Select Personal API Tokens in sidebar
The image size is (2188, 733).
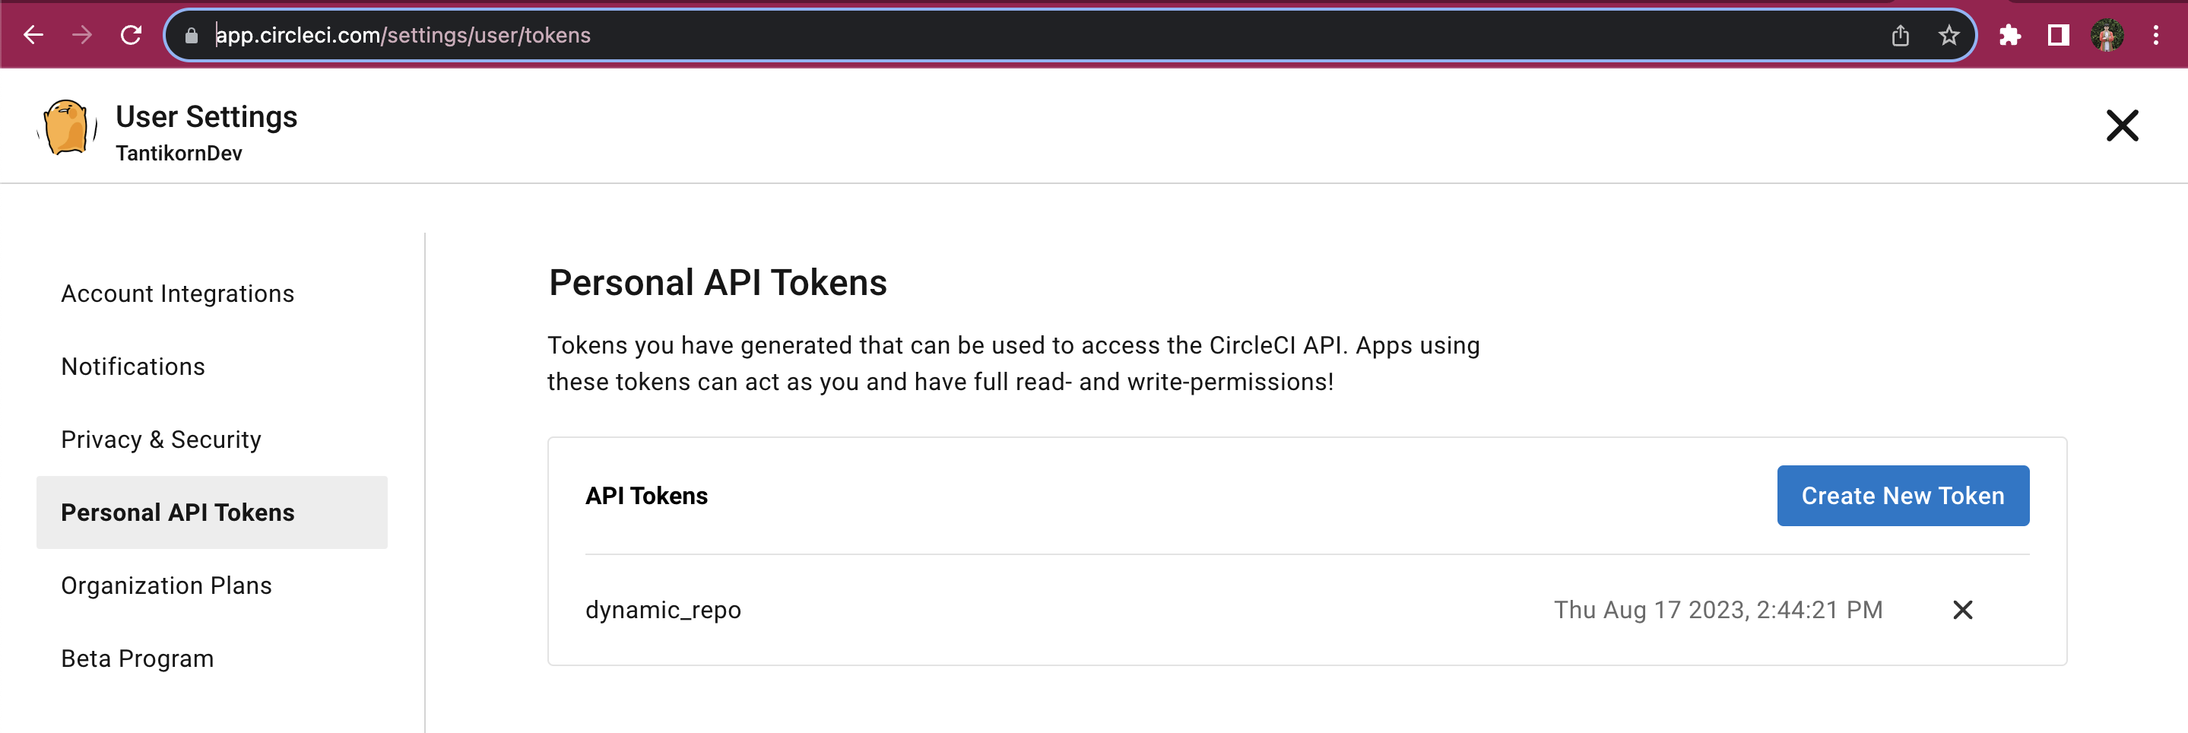tap(211, 512)
